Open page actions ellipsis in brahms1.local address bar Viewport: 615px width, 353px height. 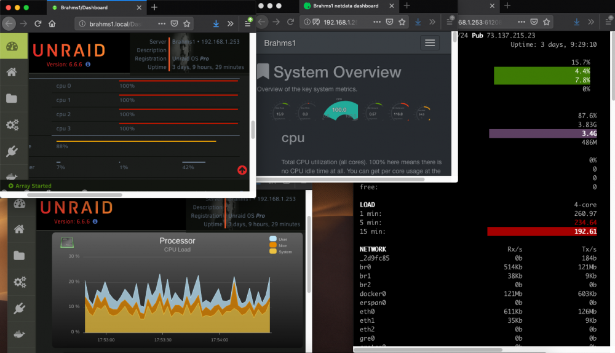click(162, 24)
